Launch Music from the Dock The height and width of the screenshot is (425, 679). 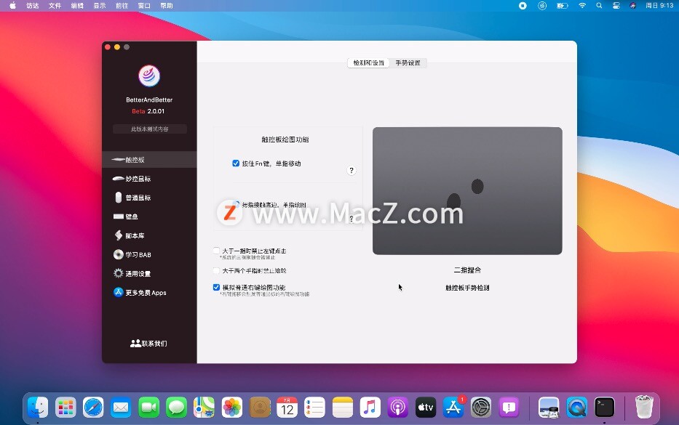(370, 408)
